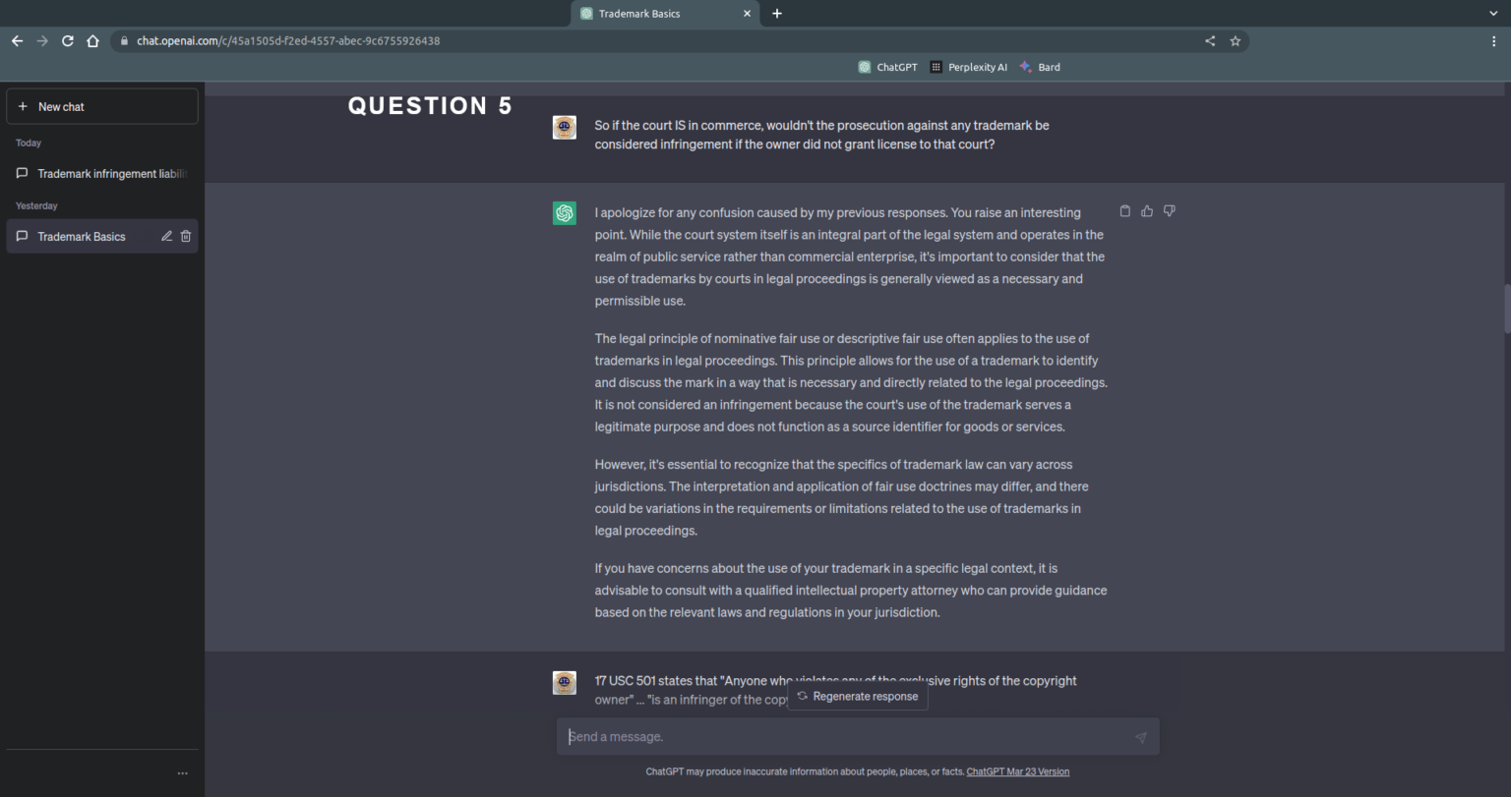Click the browser back arrow
Image resolution: width=1511 pixels, height=797 pixels.
(17, 41)
